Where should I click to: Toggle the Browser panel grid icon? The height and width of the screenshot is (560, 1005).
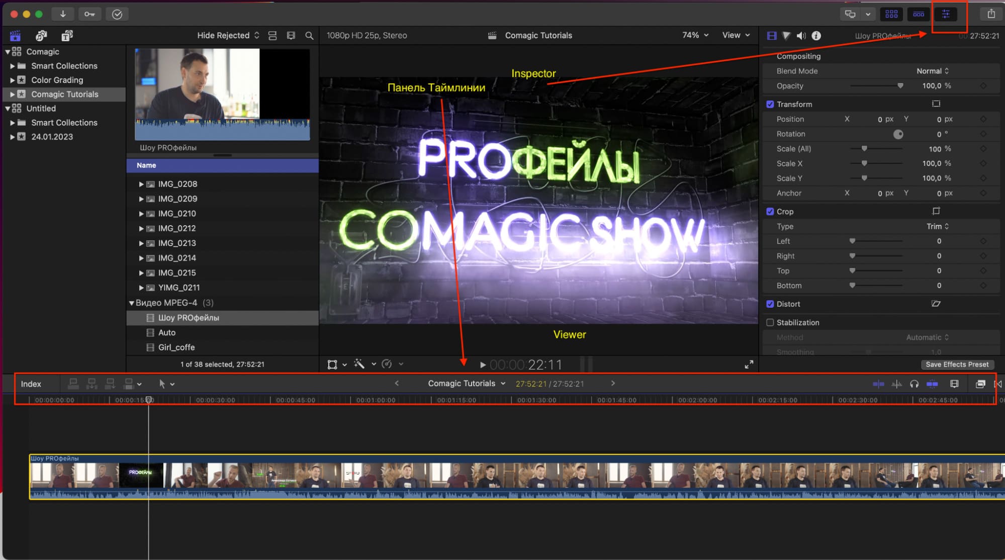pos(891,14)
